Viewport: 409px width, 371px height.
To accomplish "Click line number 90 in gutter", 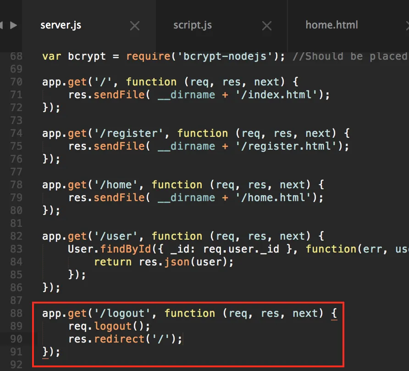I will [16, 339].
